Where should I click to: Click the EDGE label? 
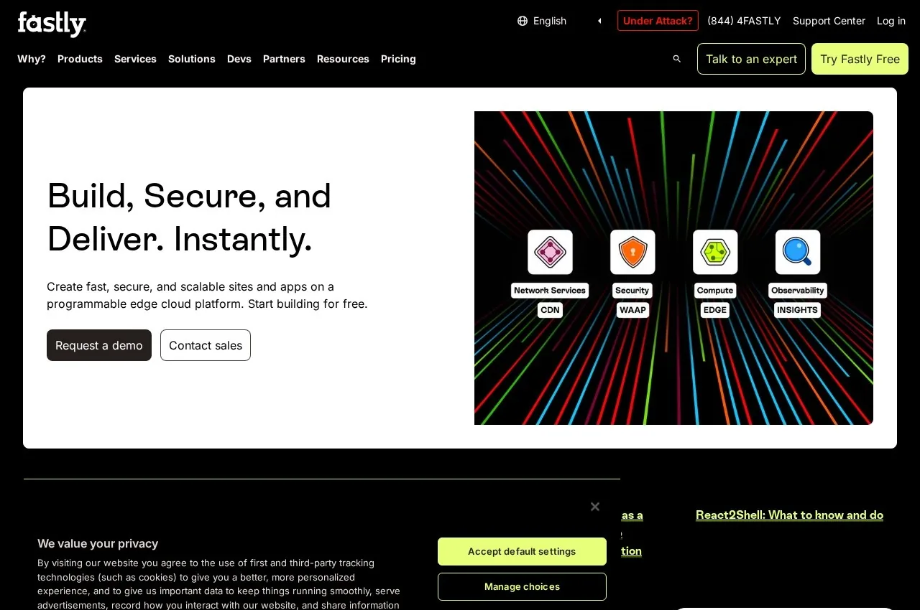(x=715, y=310)
